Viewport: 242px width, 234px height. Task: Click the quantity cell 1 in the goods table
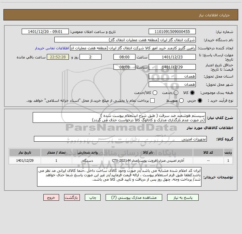56,161
